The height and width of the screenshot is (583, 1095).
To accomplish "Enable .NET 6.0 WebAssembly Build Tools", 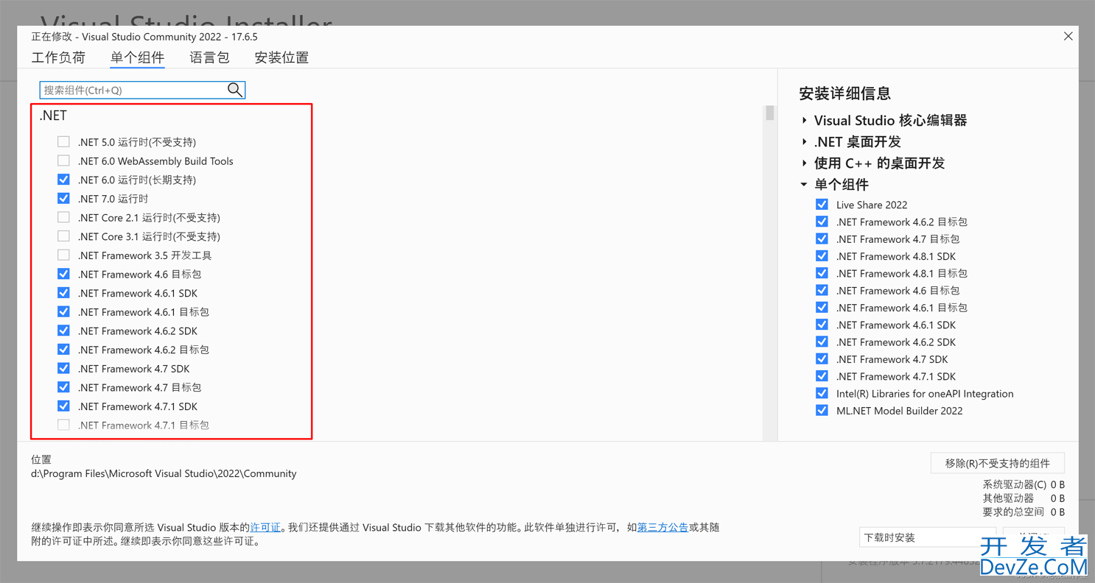I will click(x=64, y=160).
